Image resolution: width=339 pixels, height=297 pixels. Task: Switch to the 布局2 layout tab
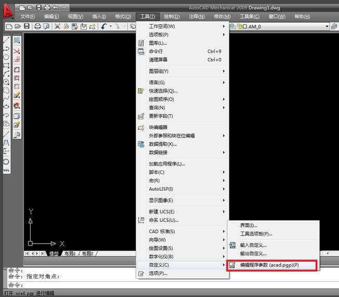88,253
